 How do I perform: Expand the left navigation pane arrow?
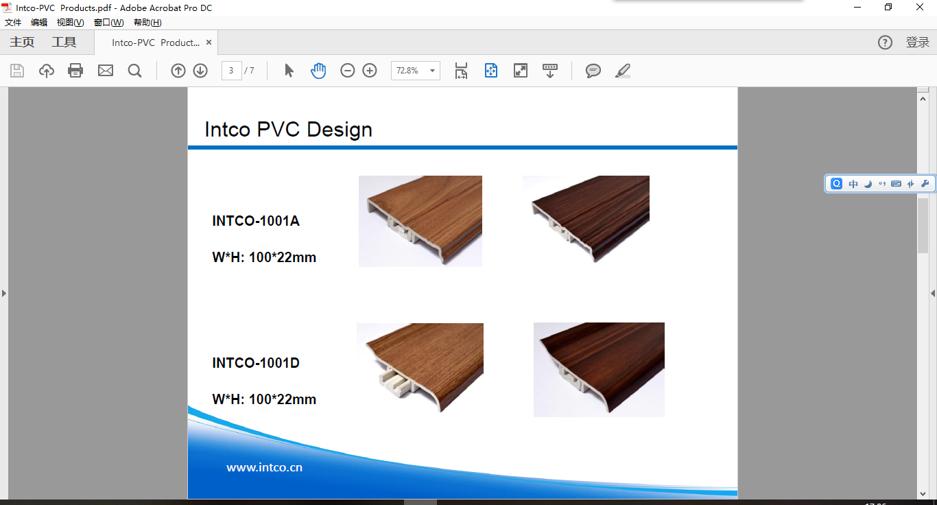[3, 293]
